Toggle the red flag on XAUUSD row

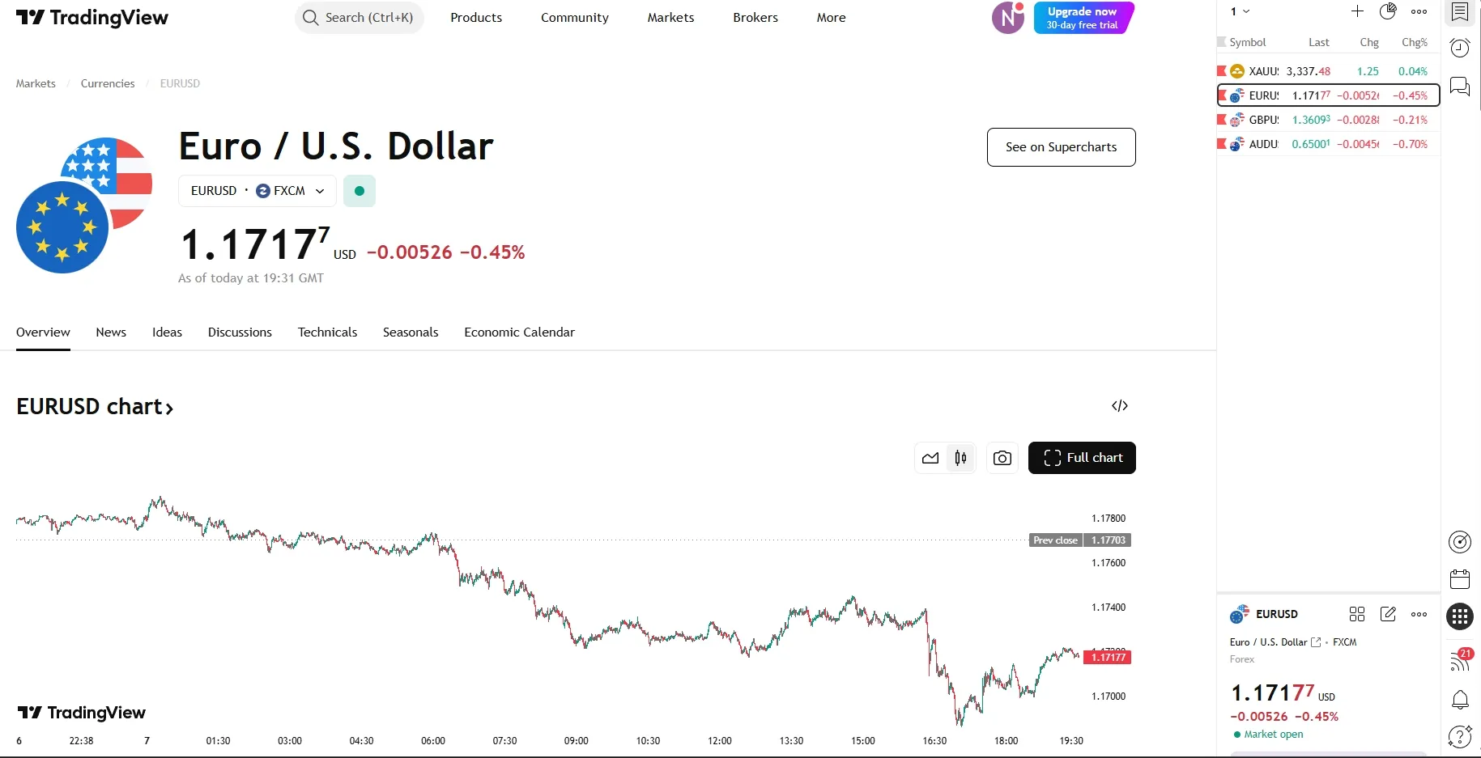pos(1222,71)
